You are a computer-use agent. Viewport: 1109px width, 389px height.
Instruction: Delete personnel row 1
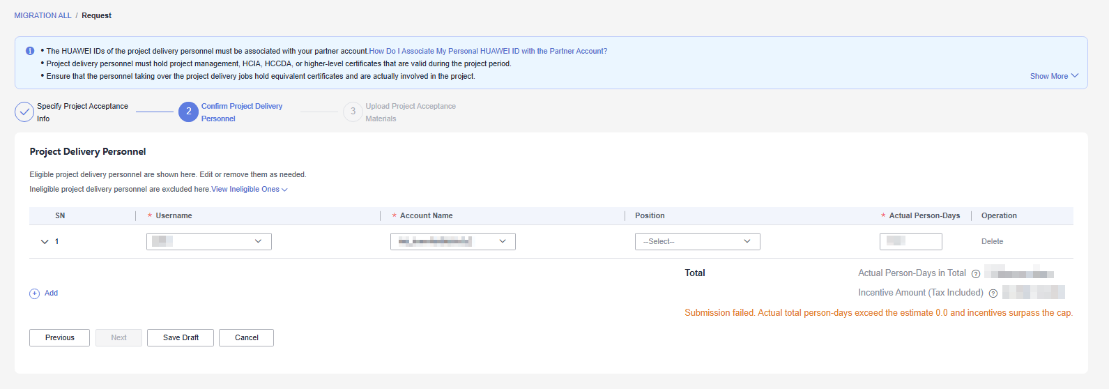[992, 241]
